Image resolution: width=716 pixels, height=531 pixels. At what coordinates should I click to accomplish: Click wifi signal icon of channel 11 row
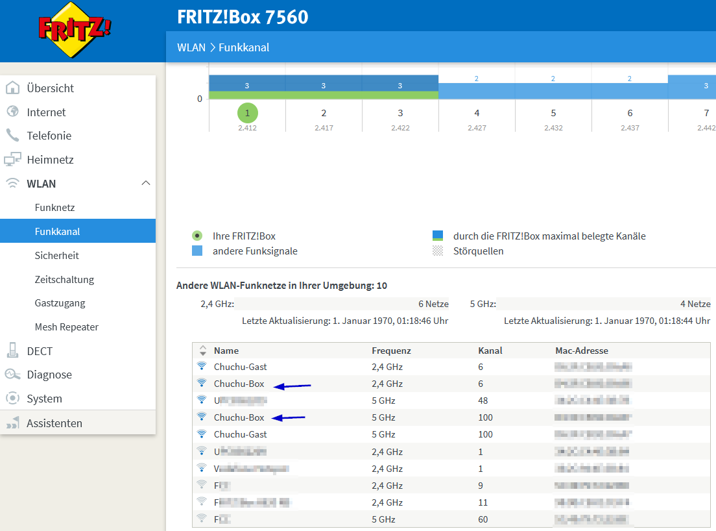pyautogui.click(x=202, y=502)
